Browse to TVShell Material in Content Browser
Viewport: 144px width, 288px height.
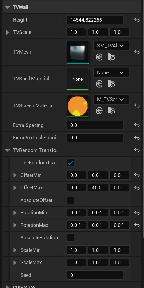click(111, 84)
